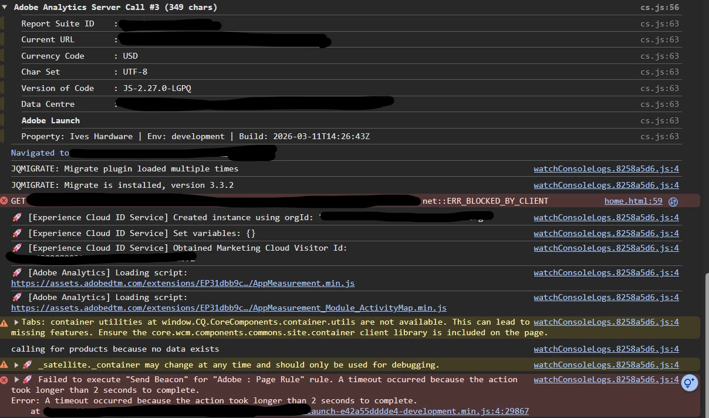709x418 pixels.
Task: Select 'net::ERR_BLOCKED_BY_CLIENT' error text
Action: [485, 201]
